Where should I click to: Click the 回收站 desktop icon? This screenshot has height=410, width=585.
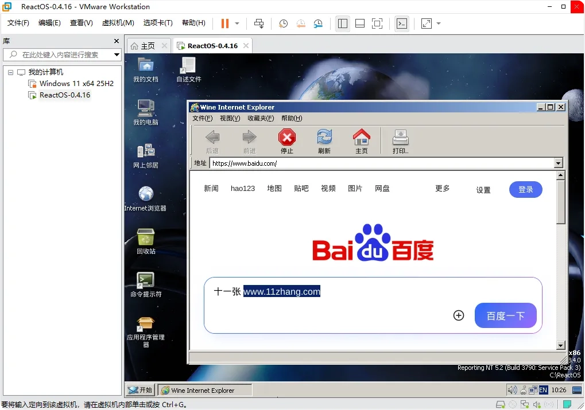point(146,241)
